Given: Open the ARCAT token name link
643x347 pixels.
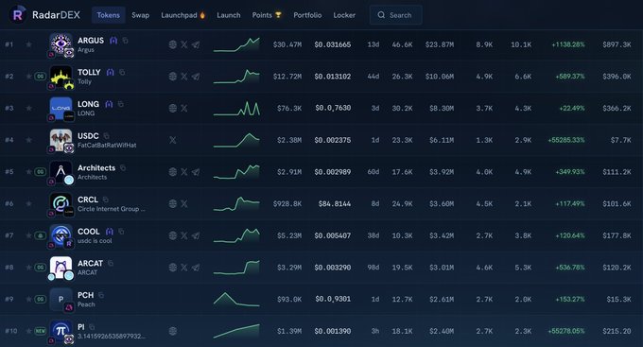Looking at the screenshot, I should click(x=90, y=263).
